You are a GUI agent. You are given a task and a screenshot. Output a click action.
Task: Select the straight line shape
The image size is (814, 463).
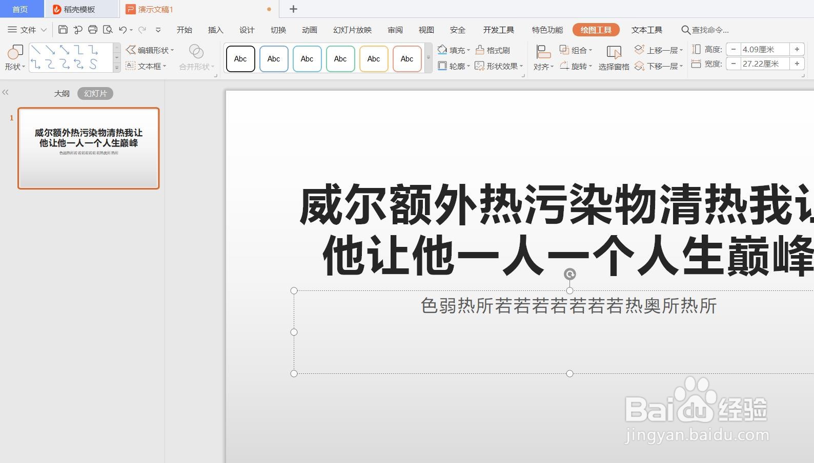36,50
